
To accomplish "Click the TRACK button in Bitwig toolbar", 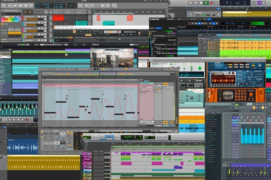I will (x=114, y=6).
